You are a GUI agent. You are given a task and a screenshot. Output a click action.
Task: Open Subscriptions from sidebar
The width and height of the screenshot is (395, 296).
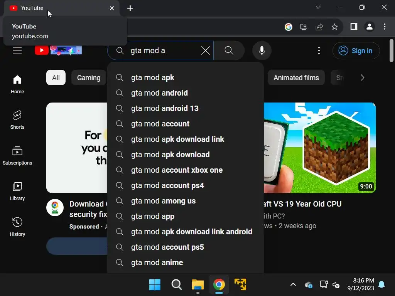17,156
